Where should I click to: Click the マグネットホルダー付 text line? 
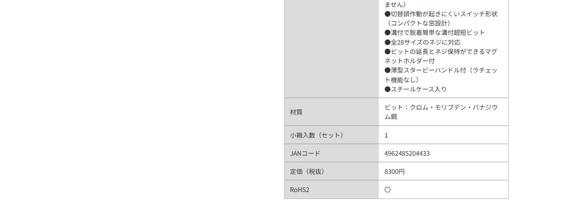(x=441, y=56)
